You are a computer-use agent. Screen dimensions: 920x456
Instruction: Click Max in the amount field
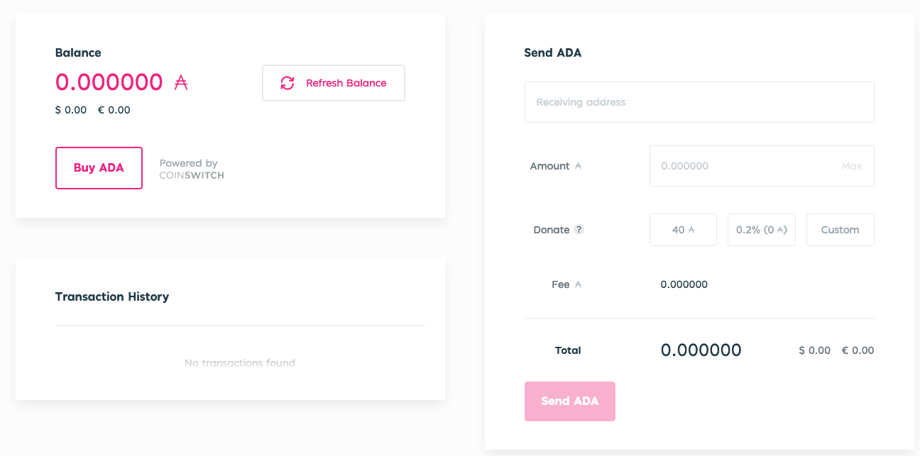852,166
